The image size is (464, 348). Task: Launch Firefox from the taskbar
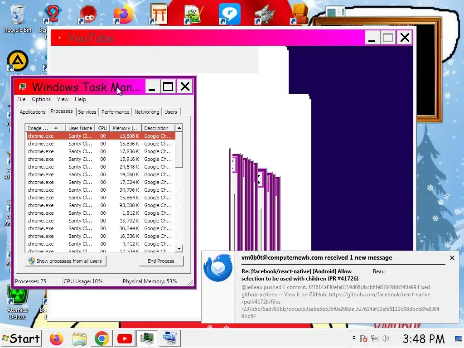coord(56,339)
